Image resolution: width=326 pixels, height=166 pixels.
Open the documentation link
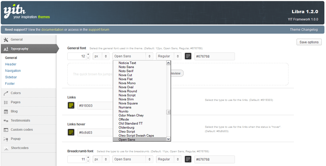coord(52,30)
